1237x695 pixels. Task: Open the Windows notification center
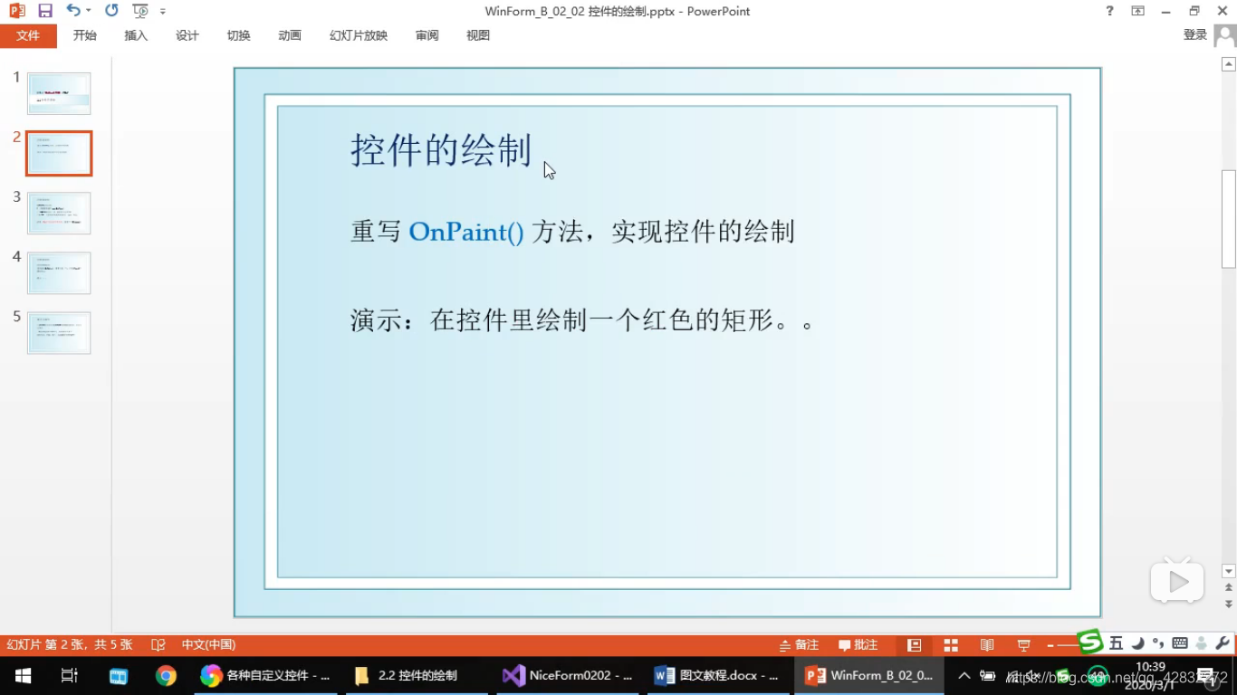[1208, 676]
